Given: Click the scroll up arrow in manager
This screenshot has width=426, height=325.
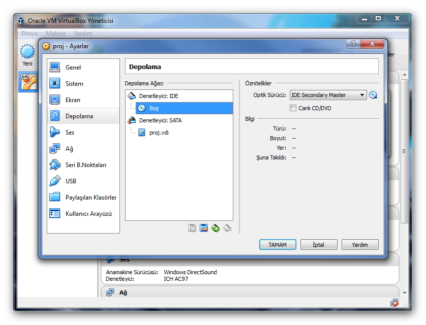Looking at the screenshot, I should click(x=405, y=75).
